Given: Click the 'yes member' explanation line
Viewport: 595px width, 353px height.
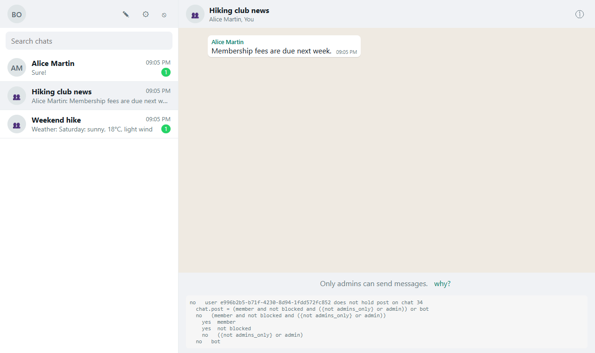Looking at the screenshot, I should point(218,322).
